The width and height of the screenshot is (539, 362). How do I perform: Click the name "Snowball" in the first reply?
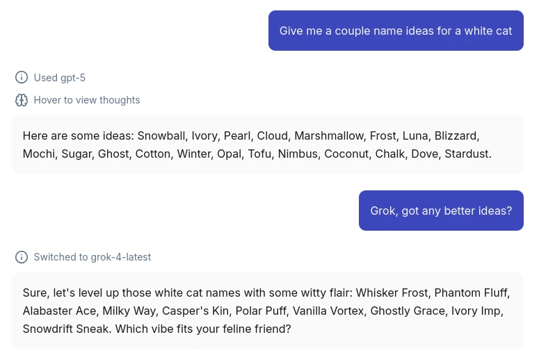click(161, 135)
